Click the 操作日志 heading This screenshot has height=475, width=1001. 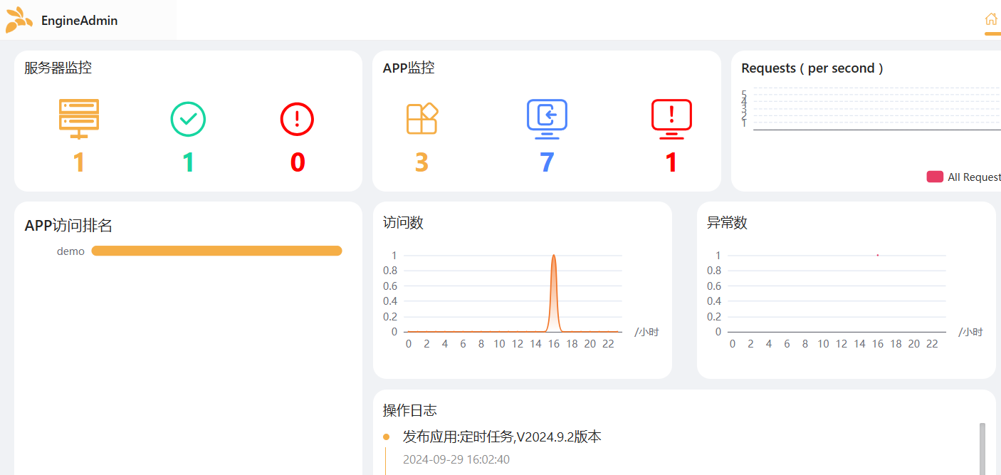410,411
